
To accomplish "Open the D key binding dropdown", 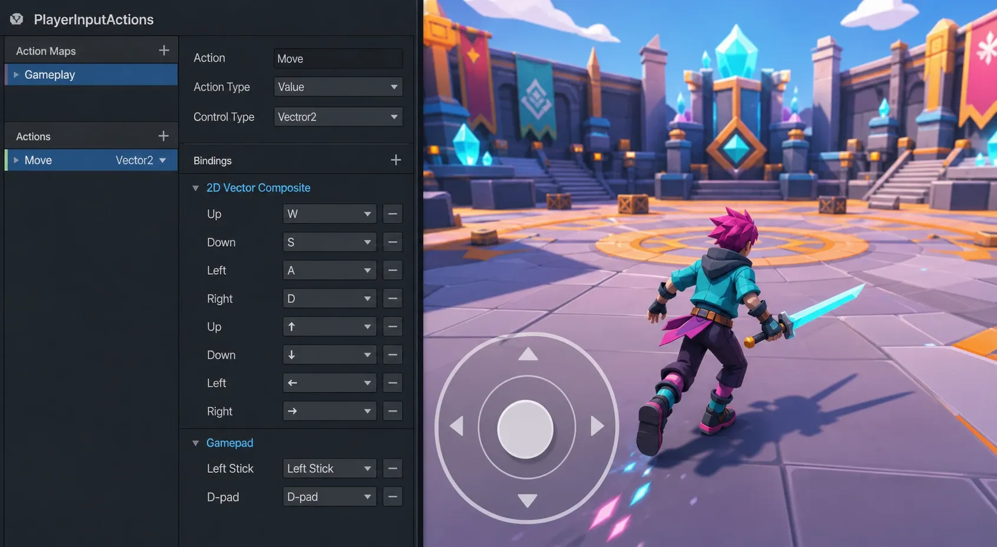I will [329, 299].
